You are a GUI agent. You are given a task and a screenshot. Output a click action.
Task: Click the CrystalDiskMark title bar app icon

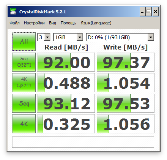coord(13,11)
